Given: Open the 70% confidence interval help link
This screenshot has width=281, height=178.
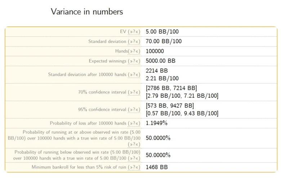Looking at the screenshot, I should (x=134, y=92).
